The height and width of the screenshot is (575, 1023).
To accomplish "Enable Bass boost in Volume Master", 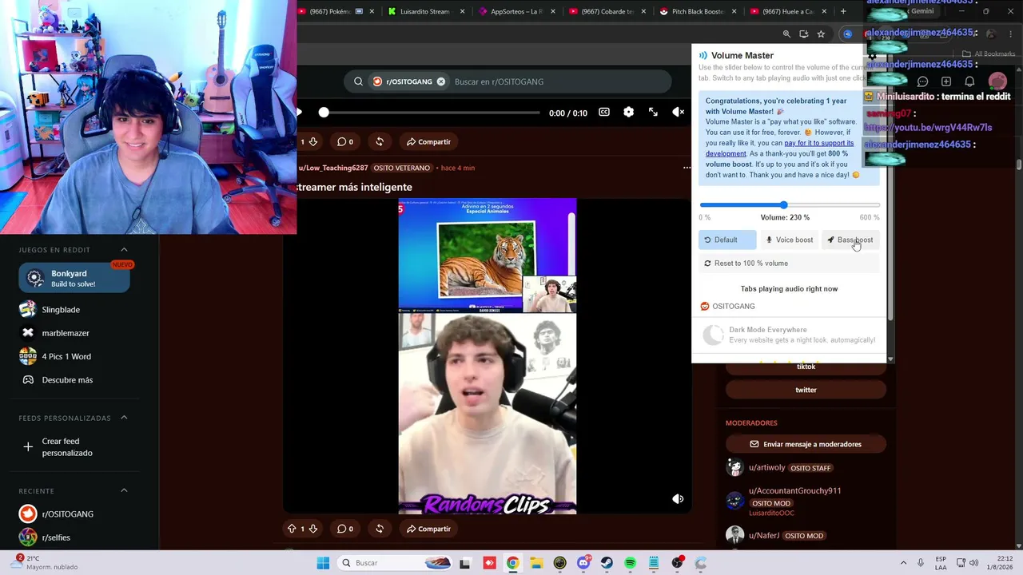I will (850, 240).
